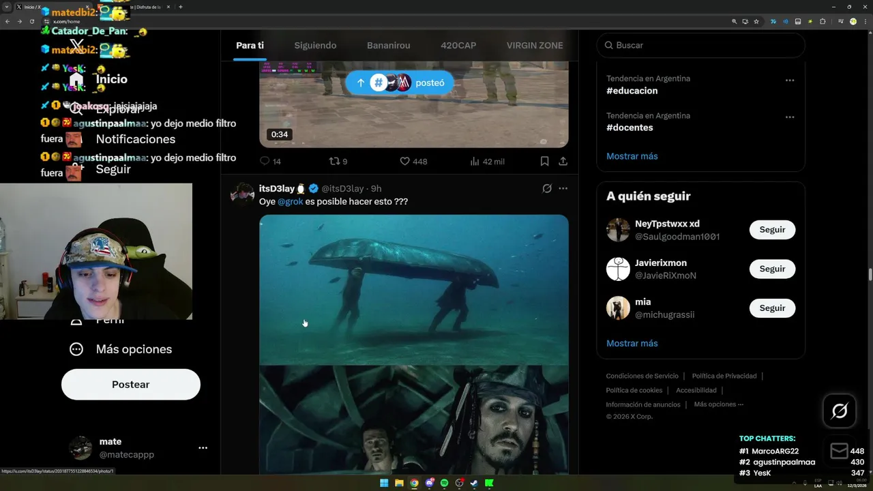
Task: Open options for #educacion trend
Action: pos(790,80)
